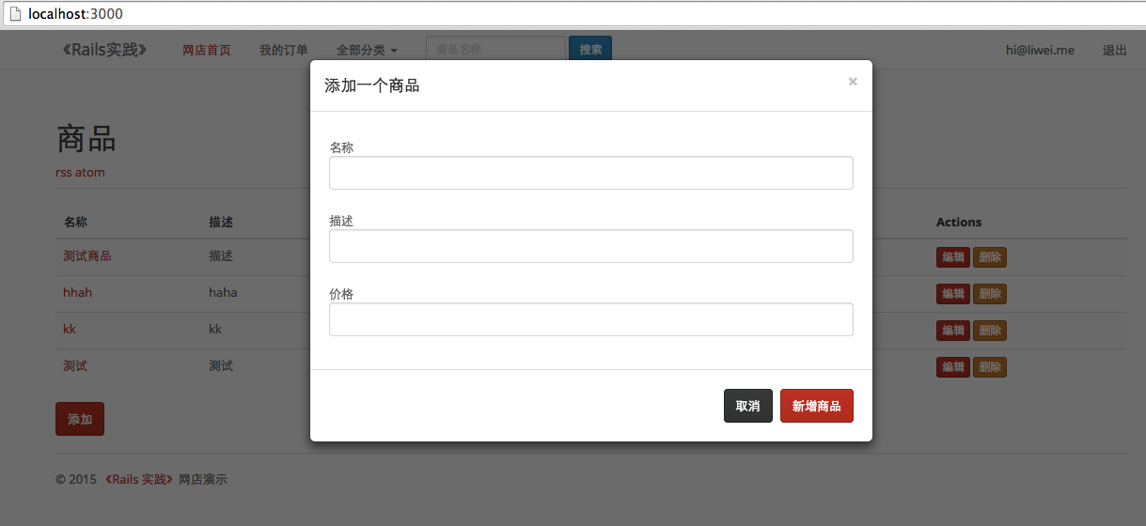This screenshot has height=526, width=1146.
Task: Close the add product modal with ×
Action: coord(853,82)
